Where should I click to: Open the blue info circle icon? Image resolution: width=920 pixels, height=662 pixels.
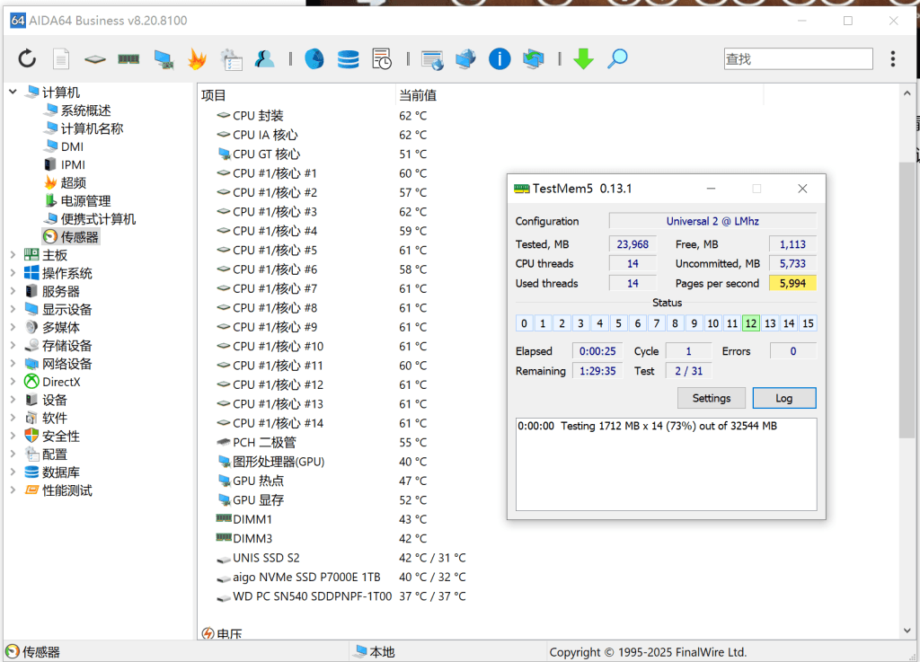[x=500, y=58]
